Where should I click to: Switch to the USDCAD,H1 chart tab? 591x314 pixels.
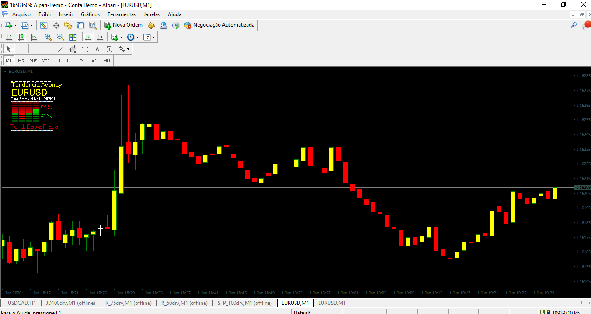(21, 303)
